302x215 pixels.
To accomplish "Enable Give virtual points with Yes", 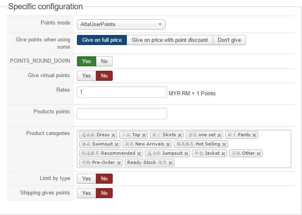I will (87, 76).
